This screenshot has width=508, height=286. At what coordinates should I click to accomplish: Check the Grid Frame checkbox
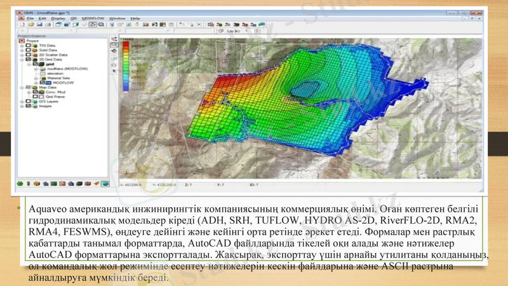click(x=36, y=97)
